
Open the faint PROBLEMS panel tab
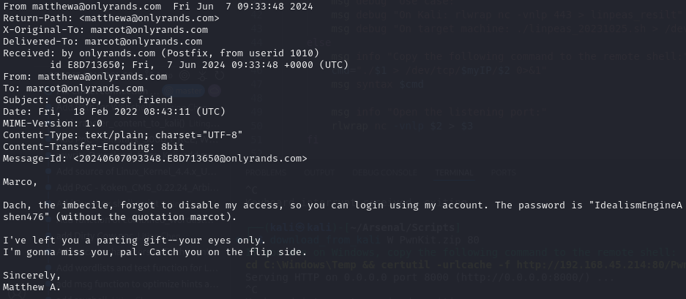tap(266, 173)
